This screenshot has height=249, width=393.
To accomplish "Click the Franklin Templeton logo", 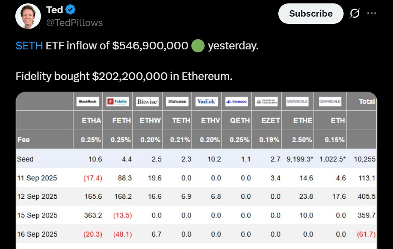I will tap(266, 102).
